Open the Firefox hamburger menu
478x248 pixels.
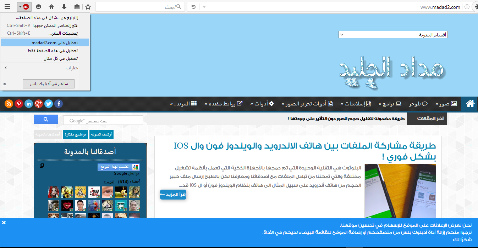point(7,7)
